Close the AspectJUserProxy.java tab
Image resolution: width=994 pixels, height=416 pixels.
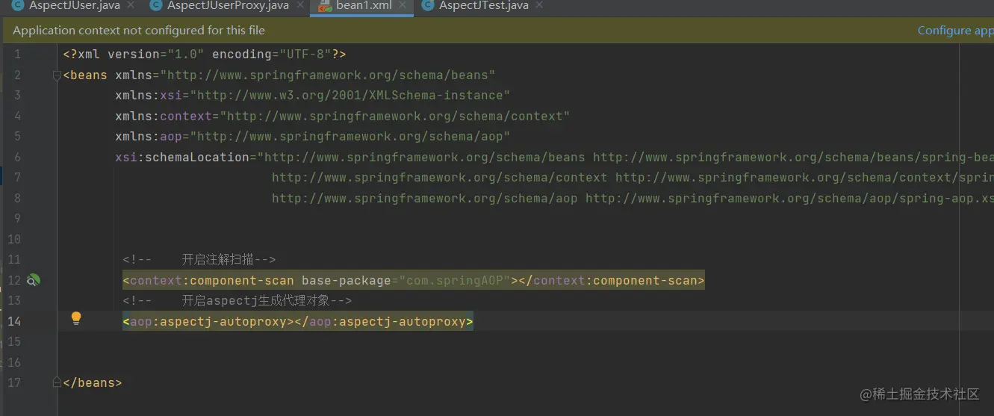300,6
